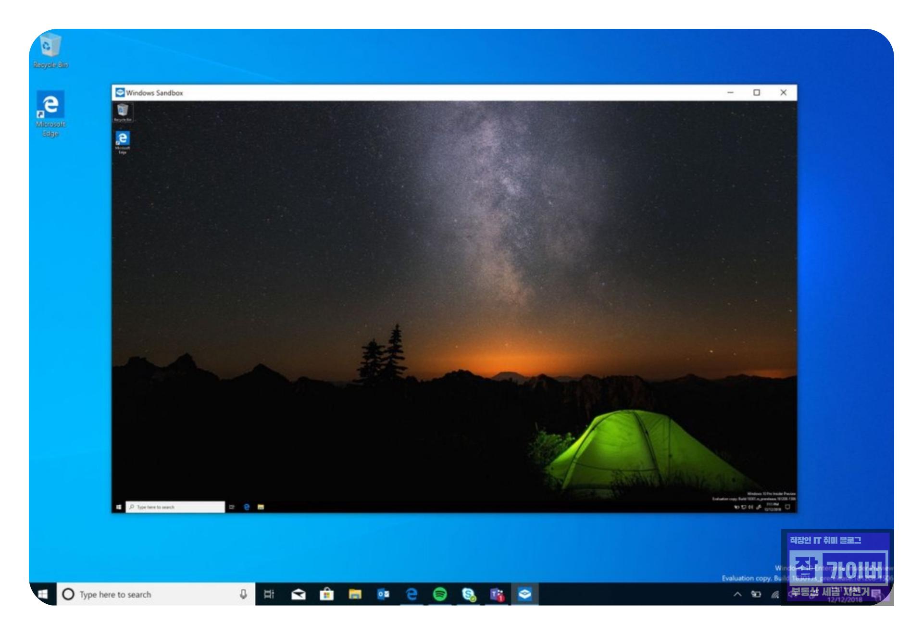Image resolution: width=923 pixels, height=635 pixels.
Task: Open File Explorer from host taskbar
Action: click(x=355, y=595)
